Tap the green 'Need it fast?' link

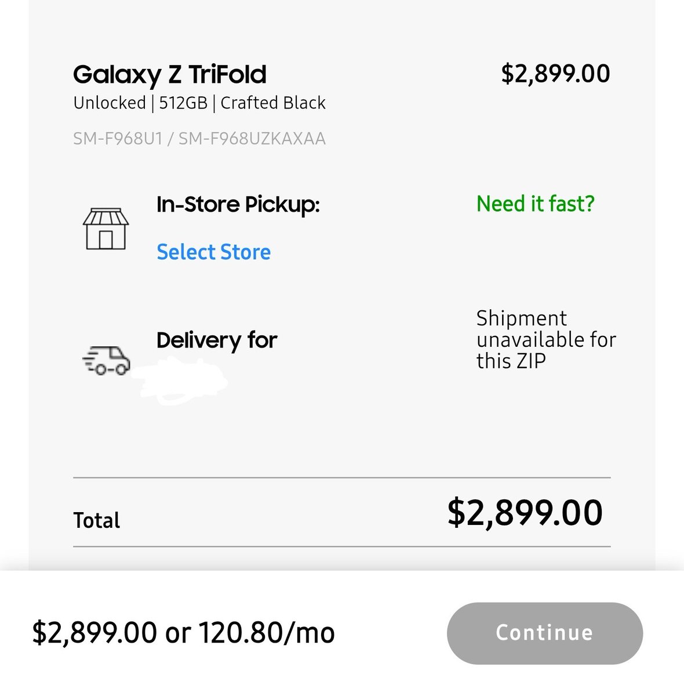coord(535,204)
